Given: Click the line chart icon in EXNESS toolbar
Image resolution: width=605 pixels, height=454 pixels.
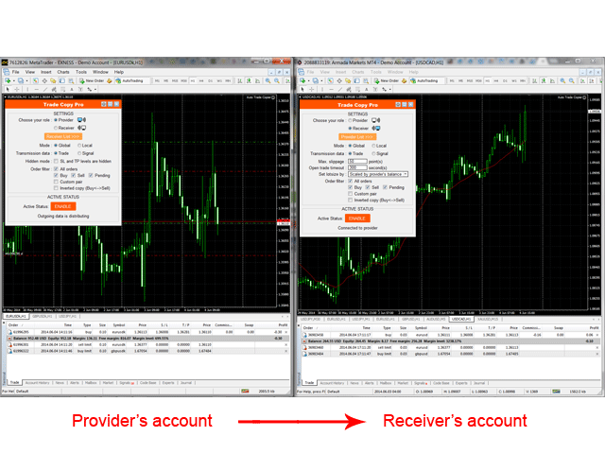Looking at the screenshot, I should coord(257,80).
